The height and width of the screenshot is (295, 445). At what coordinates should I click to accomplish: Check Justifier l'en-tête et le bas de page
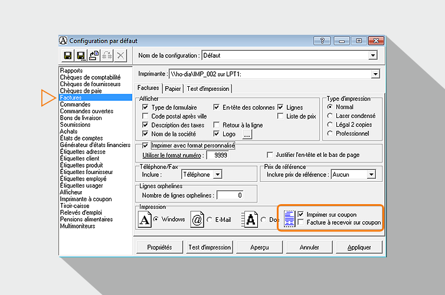pyautogui.click(x=270, y=155)
